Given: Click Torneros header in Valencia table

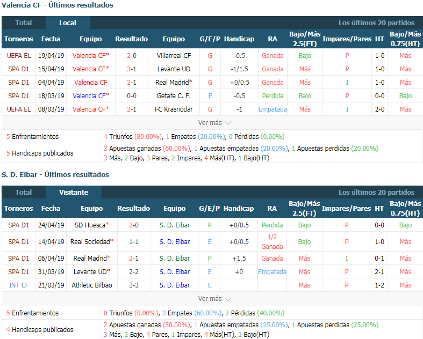Looking at the screenshot, I should pos(19,39).
